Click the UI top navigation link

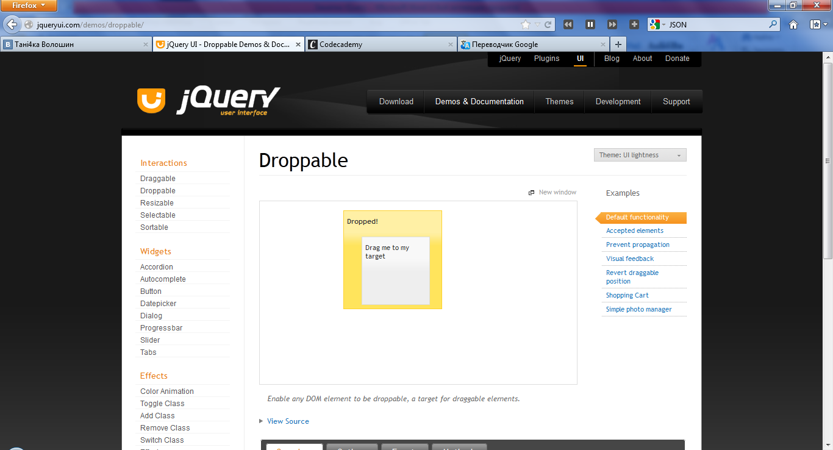[x=580, y=59]
